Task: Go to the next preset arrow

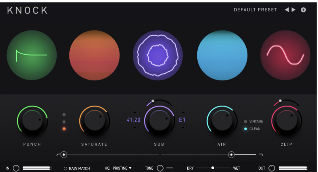Action: click(294, 10)
